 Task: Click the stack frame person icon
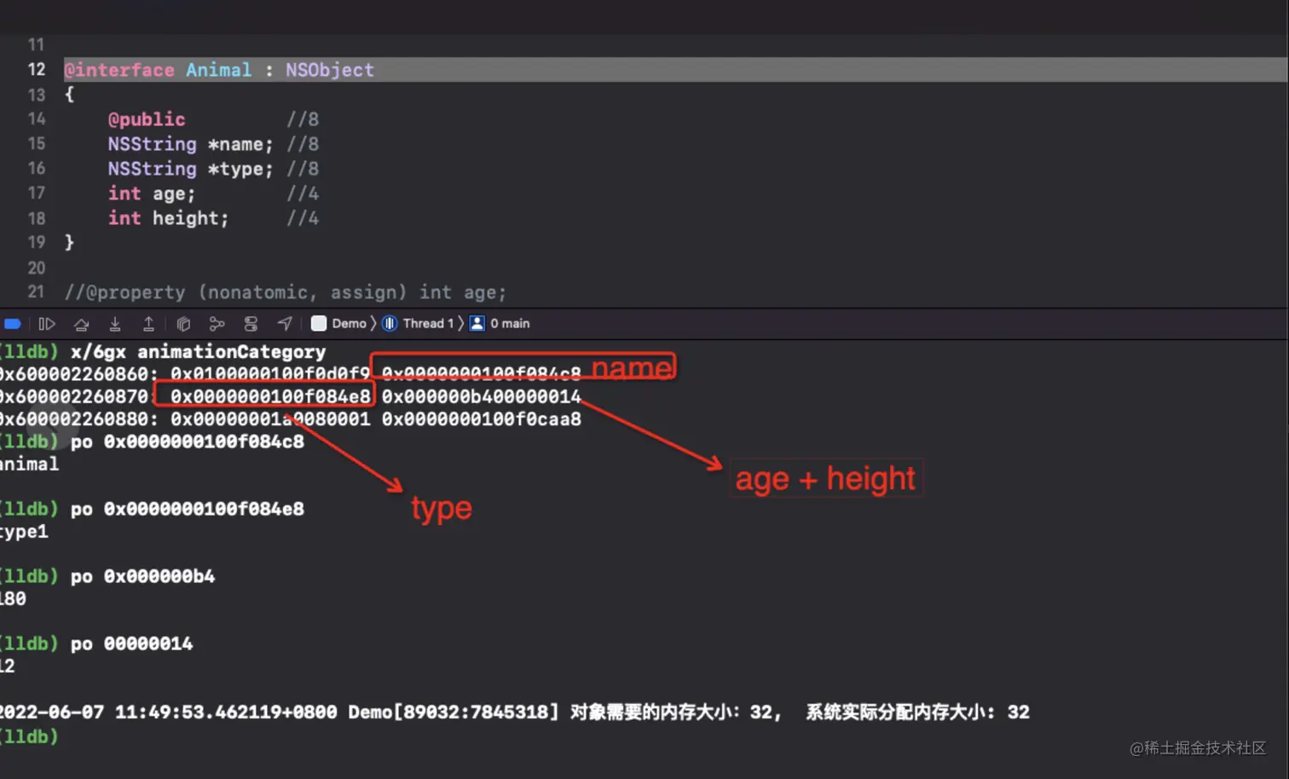pyautogui.click(x=477, y=324)
